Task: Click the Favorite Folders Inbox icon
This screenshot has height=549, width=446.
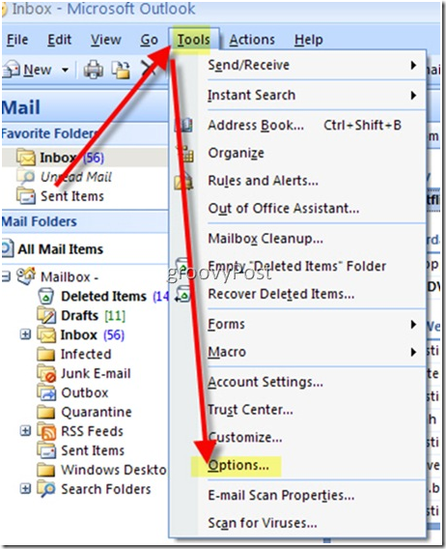Action: 26,158
